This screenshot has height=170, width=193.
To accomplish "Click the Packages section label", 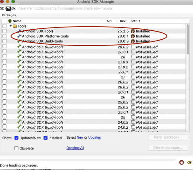I will tap(9, 15).
